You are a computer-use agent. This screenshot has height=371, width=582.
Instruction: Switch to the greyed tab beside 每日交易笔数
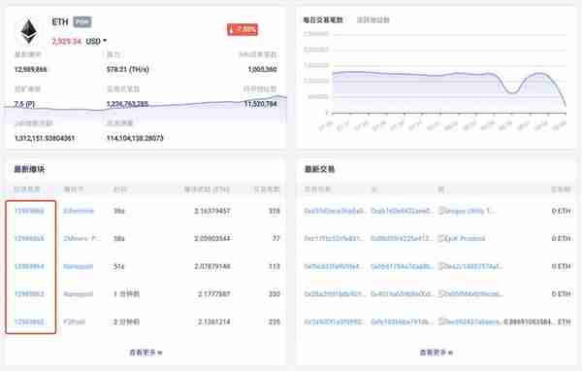tap(373, 20)
